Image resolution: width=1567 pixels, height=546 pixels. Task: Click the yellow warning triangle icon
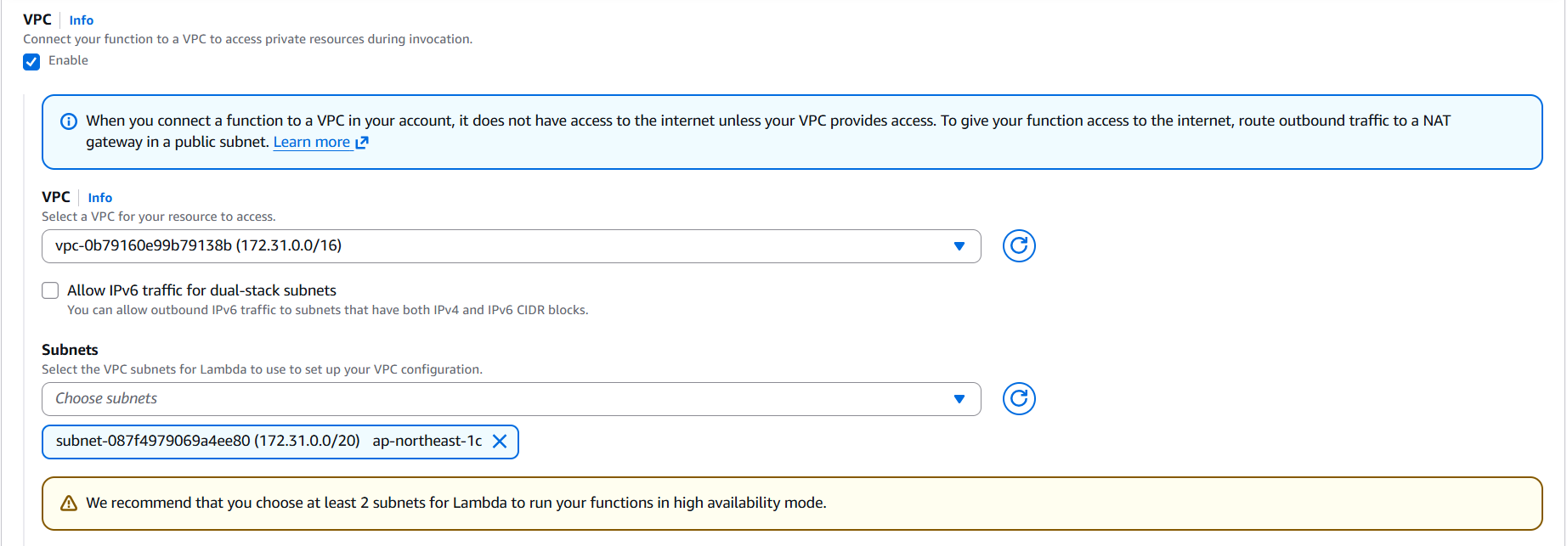click(69, 504)
